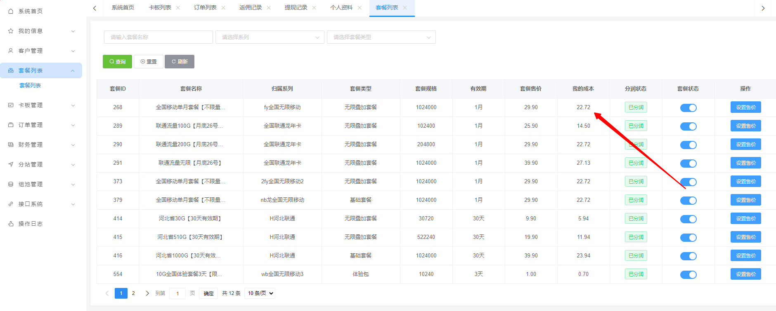776x311 pixels.
Task: Click the card icon beside 卡板管理
Action: 11,105
